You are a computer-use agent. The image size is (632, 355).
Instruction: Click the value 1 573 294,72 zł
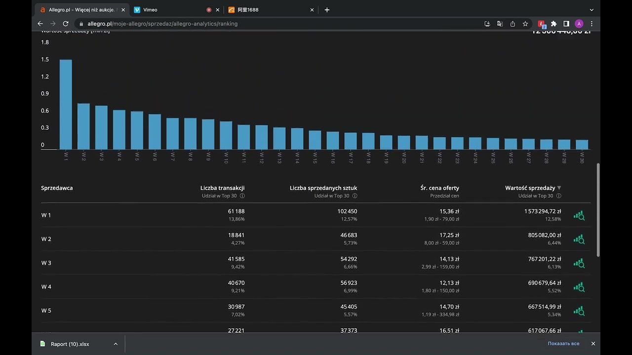(543, 212)
